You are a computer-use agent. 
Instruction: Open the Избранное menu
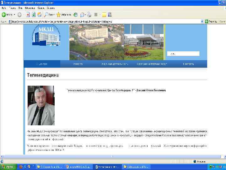[x=30, y=8]
